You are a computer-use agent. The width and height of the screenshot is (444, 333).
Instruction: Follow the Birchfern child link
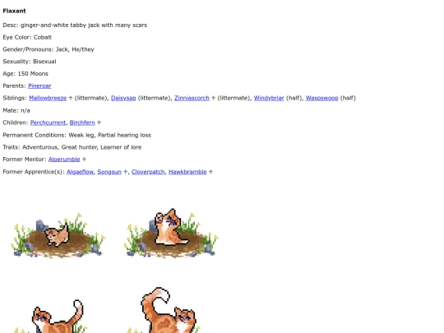(x=82, y=123)
